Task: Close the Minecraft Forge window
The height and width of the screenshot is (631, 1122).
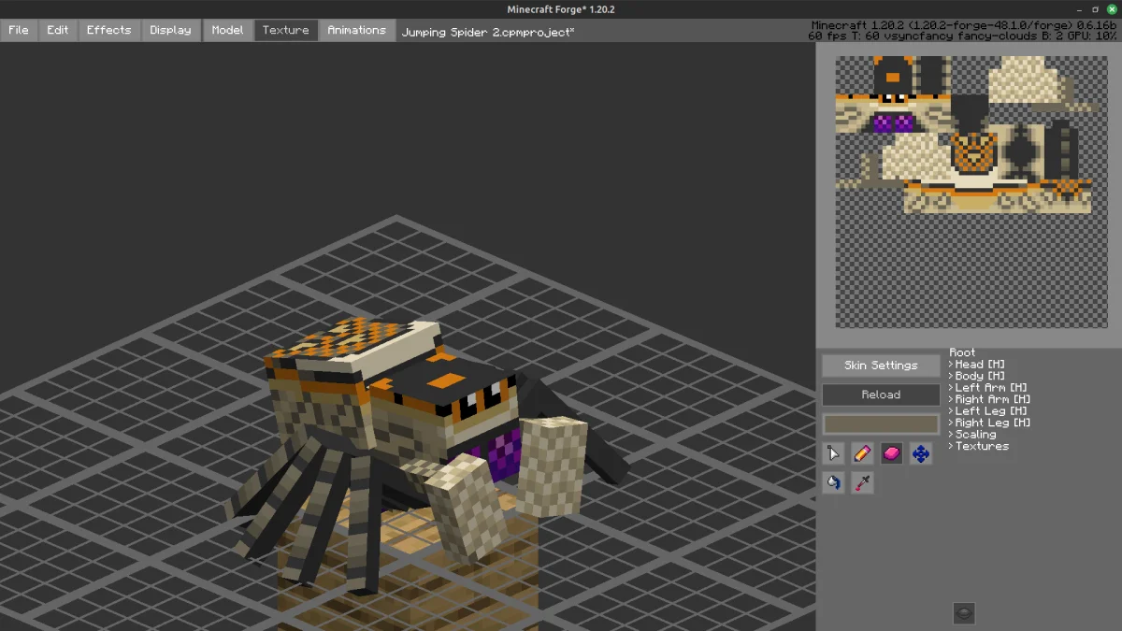Action: 1110,9
